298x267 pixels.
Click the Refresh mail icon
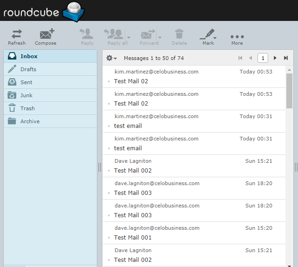click(17, 37)
